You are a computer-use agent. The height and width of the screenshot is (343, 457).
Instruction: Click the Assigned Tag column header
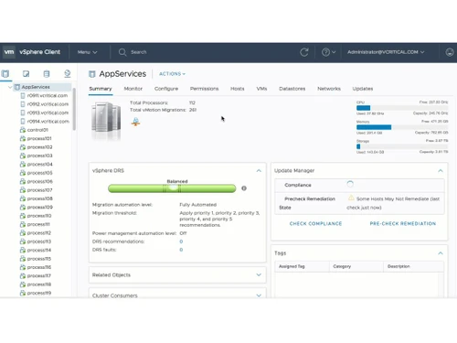pyautogui.click(x=302, y=266)
